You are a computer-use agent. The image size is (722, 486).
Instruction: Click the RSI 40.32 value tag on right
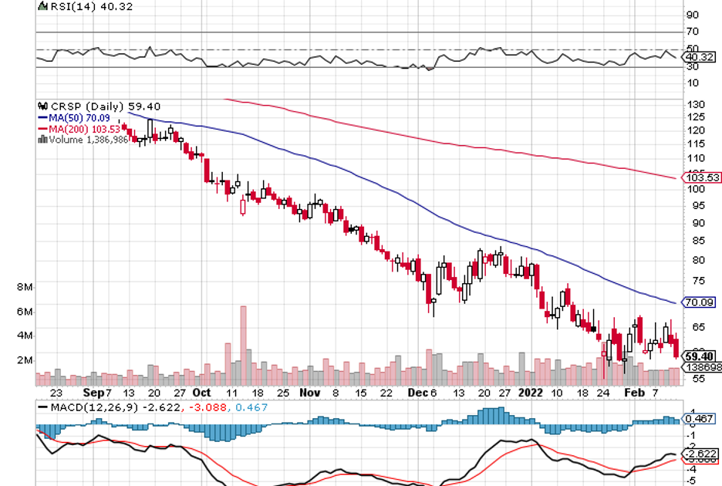697,57
